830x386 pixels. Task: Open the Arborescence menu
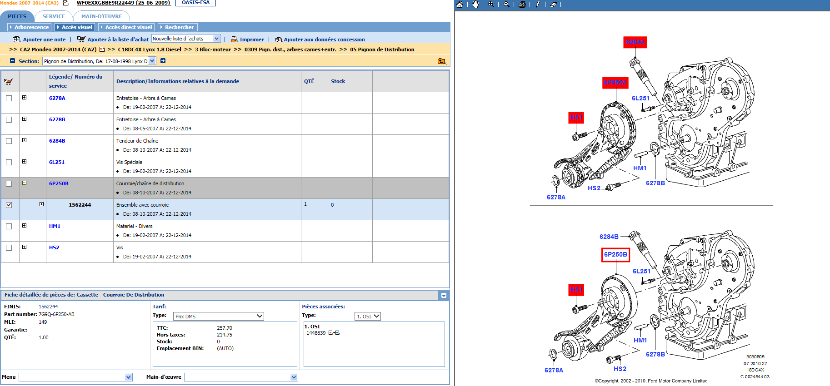(29, 27)
